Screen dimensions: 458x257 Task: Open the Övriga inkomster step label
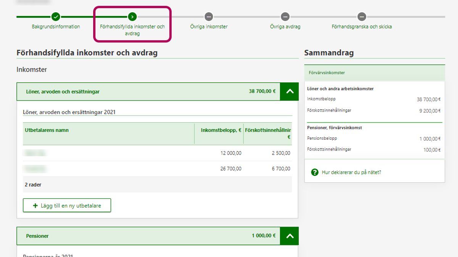[x=209, y=27]
